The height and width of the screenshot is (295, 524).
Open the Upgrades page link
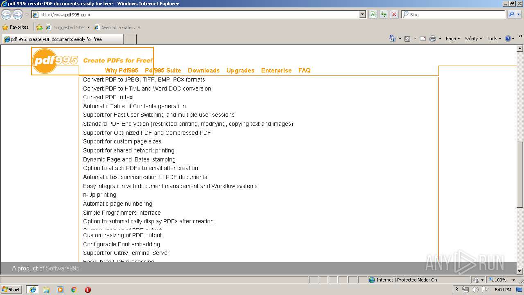(240, 70)
